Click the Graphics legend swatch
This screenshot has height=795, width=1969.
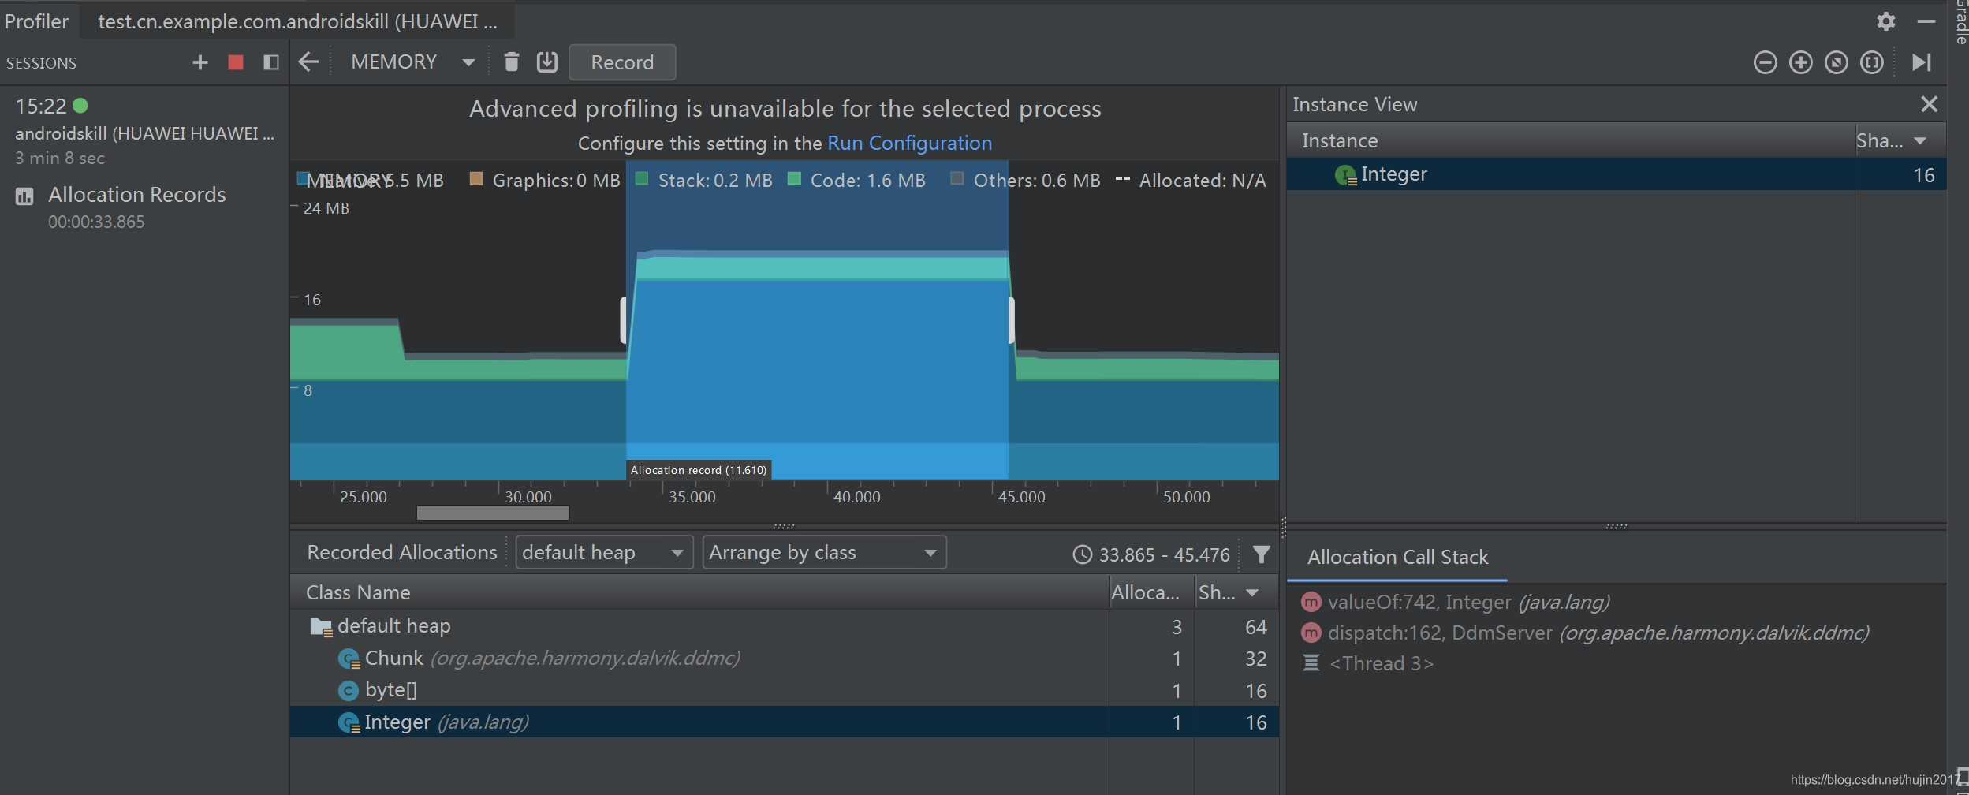click(x=475, y=179)
